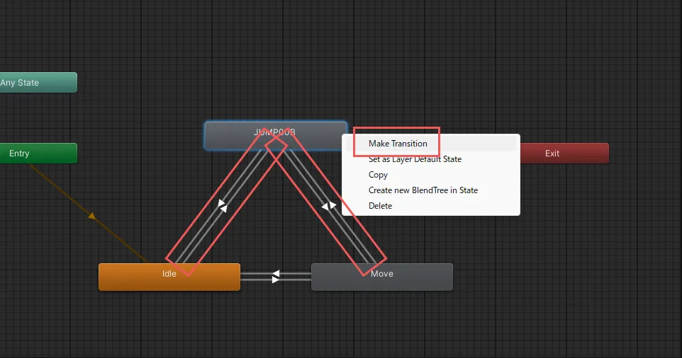This screenshot has height=358, width=682.
Task: Select the Idle to Move transition arrowhead
Action: pyautogui.click(x=276, y=279)
